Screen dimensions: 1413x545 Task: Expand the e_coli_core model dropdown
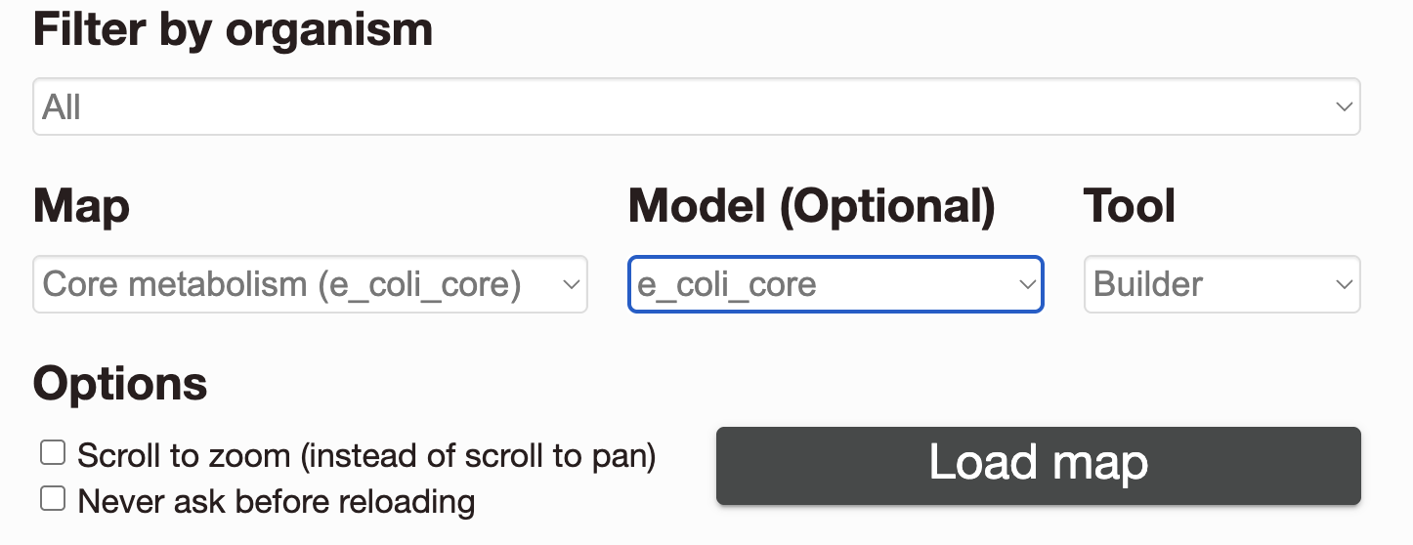click(x=835, y=284)
